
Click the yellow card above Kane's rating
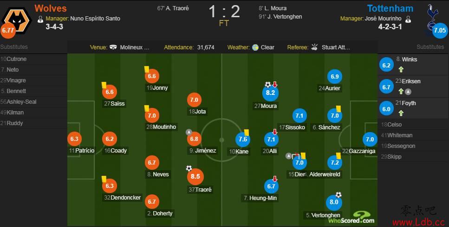click(x=247, y=132)
